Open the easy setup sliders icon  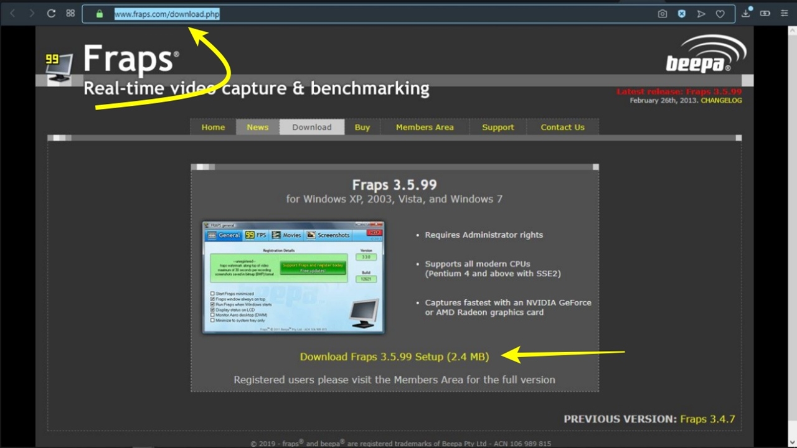pos(784,14)
